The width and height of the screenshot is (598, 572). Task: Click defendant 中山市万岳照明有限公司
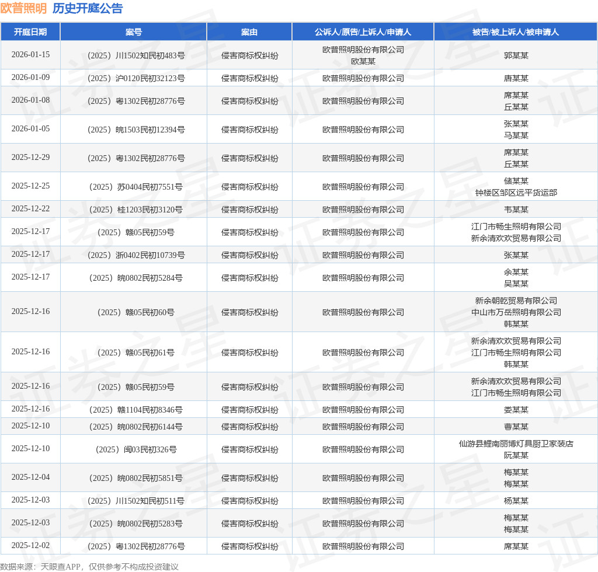pos(516,312)
